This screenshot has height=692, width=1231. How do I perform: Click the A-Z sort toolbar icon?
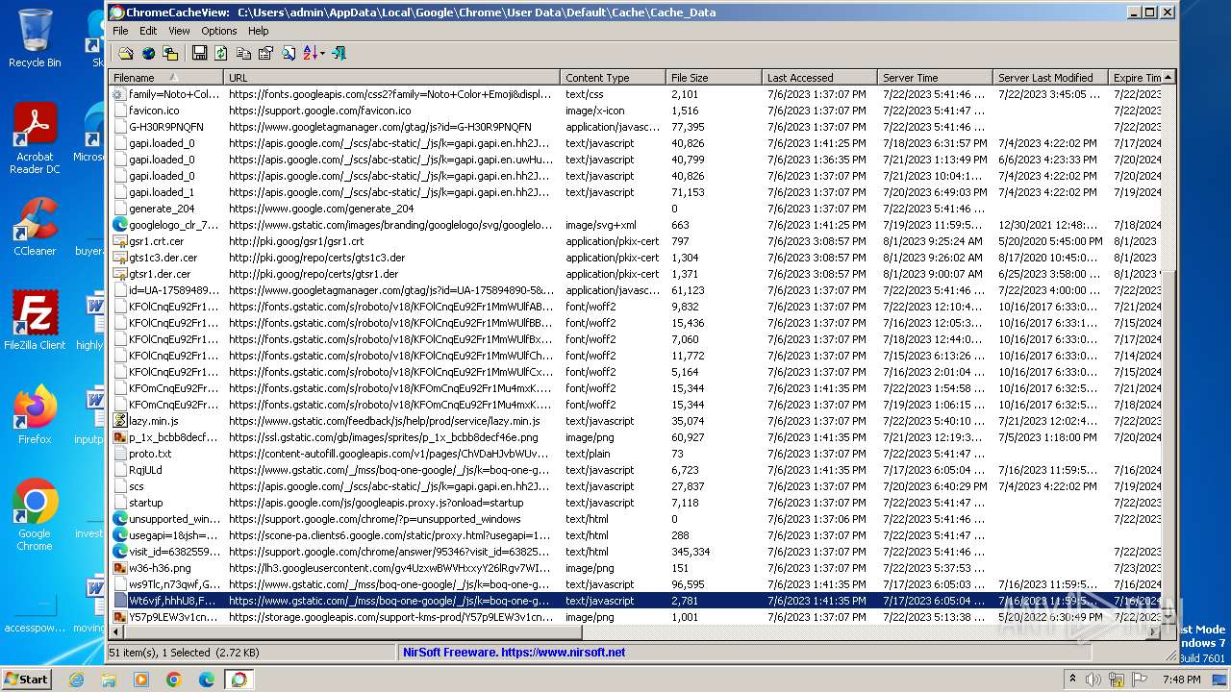310,54
